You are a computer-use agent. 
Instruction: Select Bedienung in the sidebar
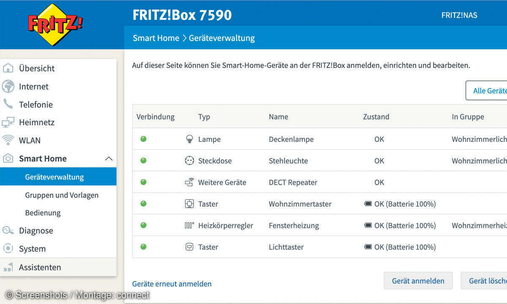(x=43, y=213)
